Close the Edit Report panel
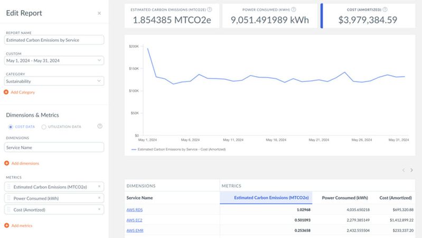The height and width of the screenshot is (238, 422). pos(99,13)
